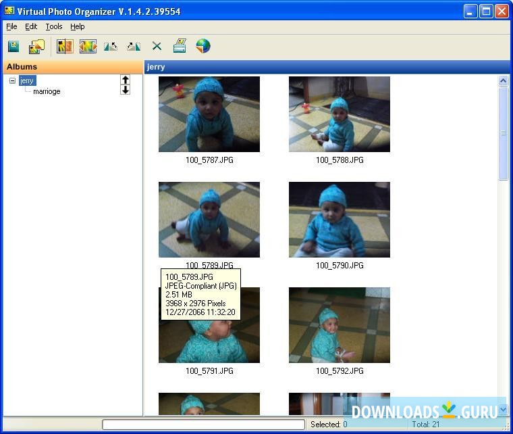Click the print photos toolbar icon

tap(180, 46)
